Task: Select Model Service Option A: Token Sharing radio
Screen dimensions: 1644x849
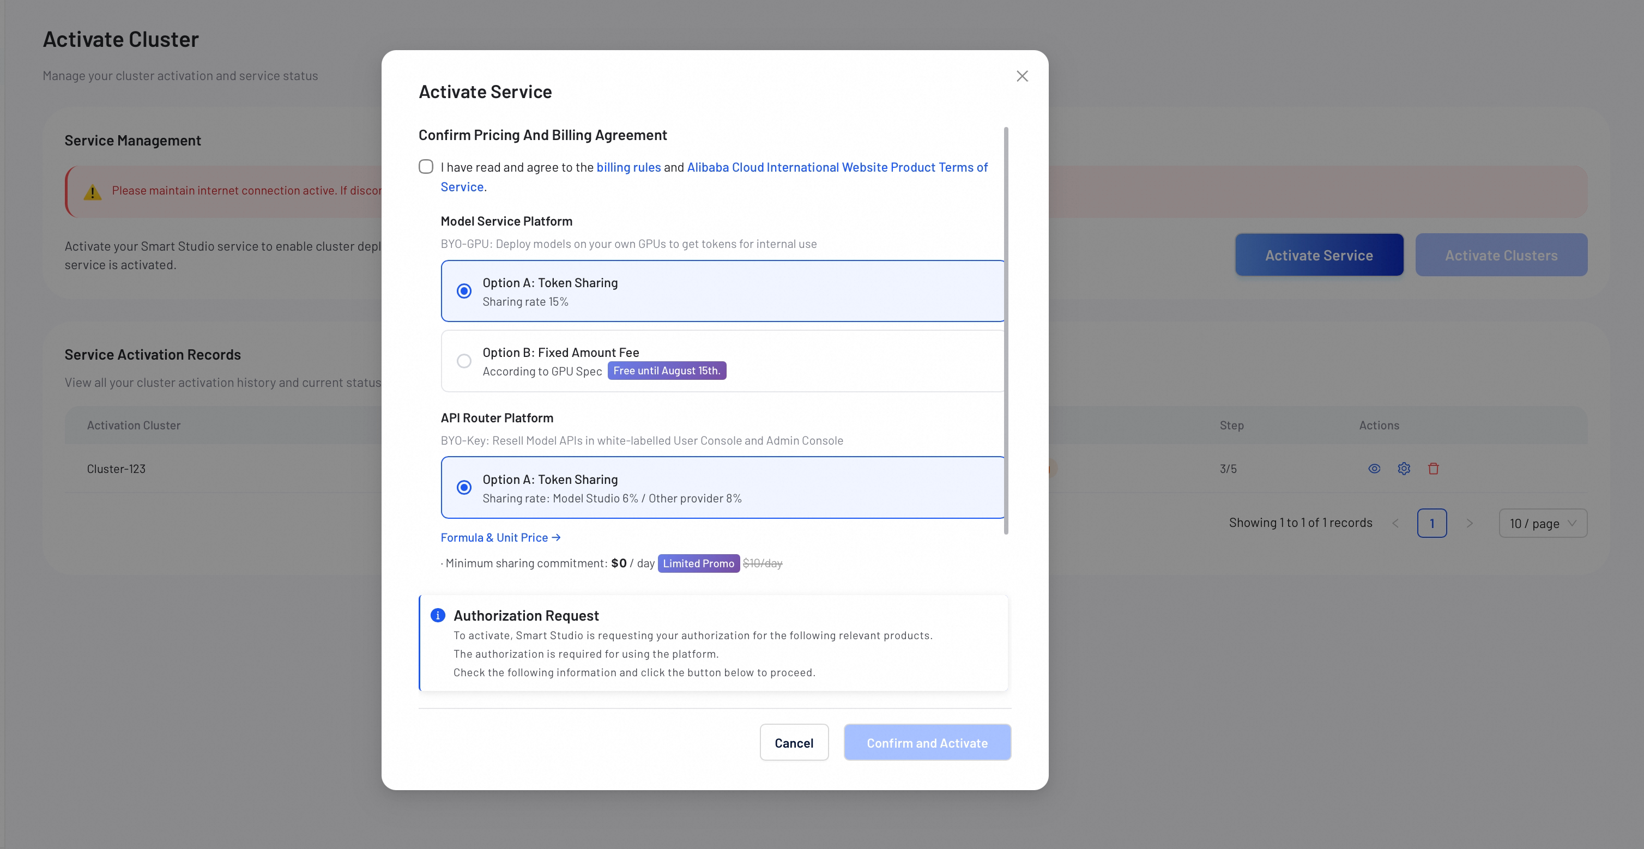Action: (x=464, y=291)
